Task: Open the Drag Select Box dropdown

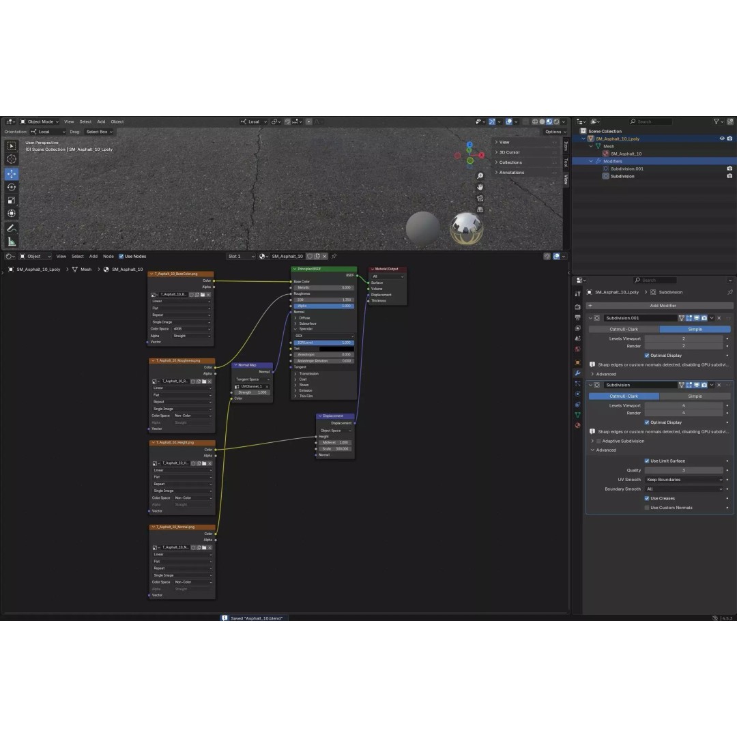Action: tap(99, 132)
